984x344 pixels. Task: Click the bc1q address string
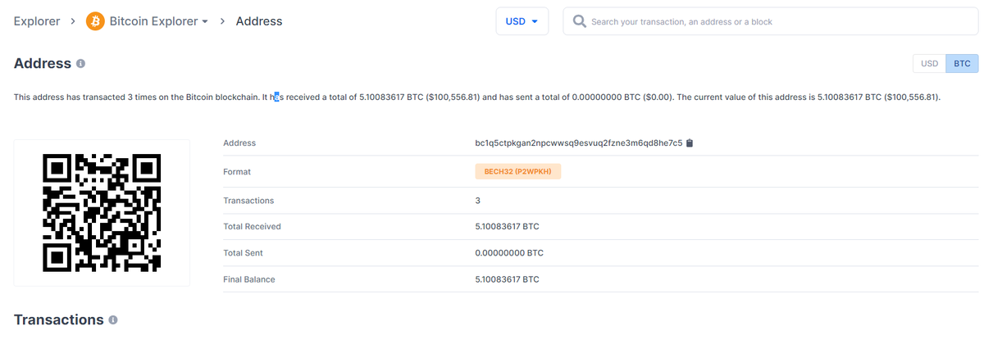pos(578,143)
